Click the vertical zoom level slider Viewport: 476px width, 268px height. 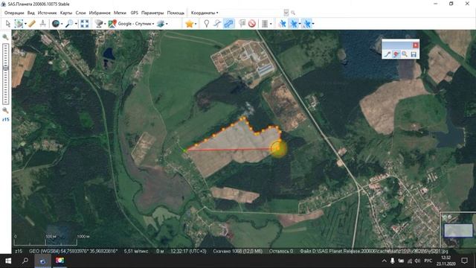click(x=5, y=74)
